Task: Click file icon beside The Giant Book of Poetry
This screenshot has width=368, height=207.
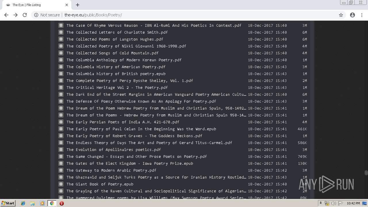Action: [x=61, y=184]
